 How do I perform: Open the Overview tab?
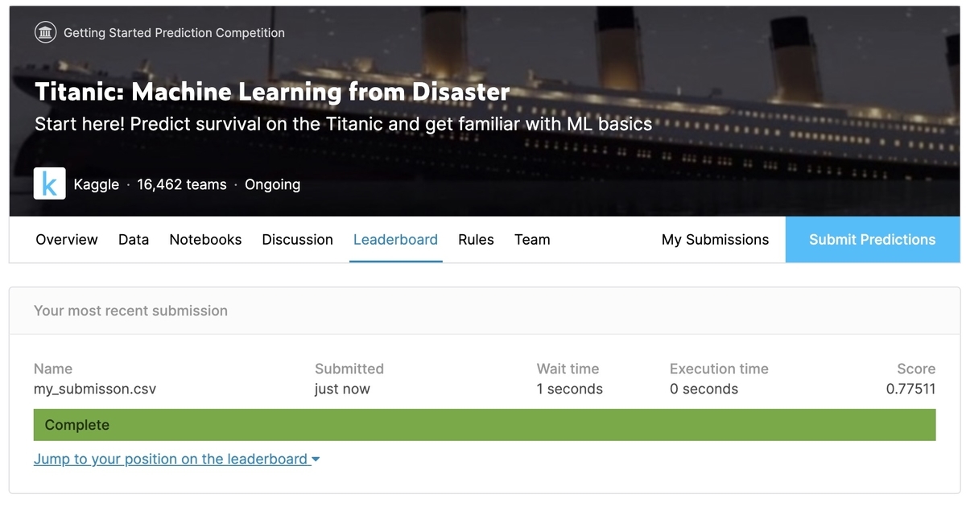(67, 239)
